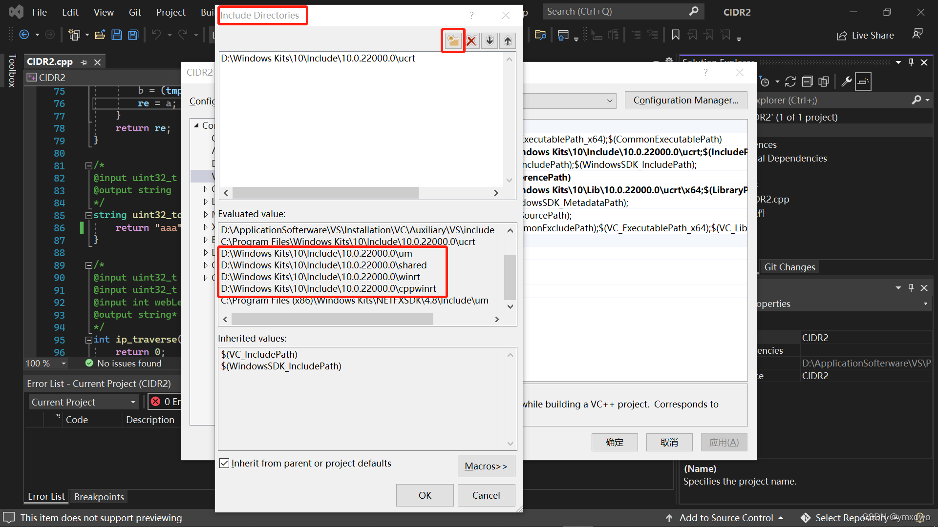
Task: Open the Macros dropdown menu
Action: 486,466
